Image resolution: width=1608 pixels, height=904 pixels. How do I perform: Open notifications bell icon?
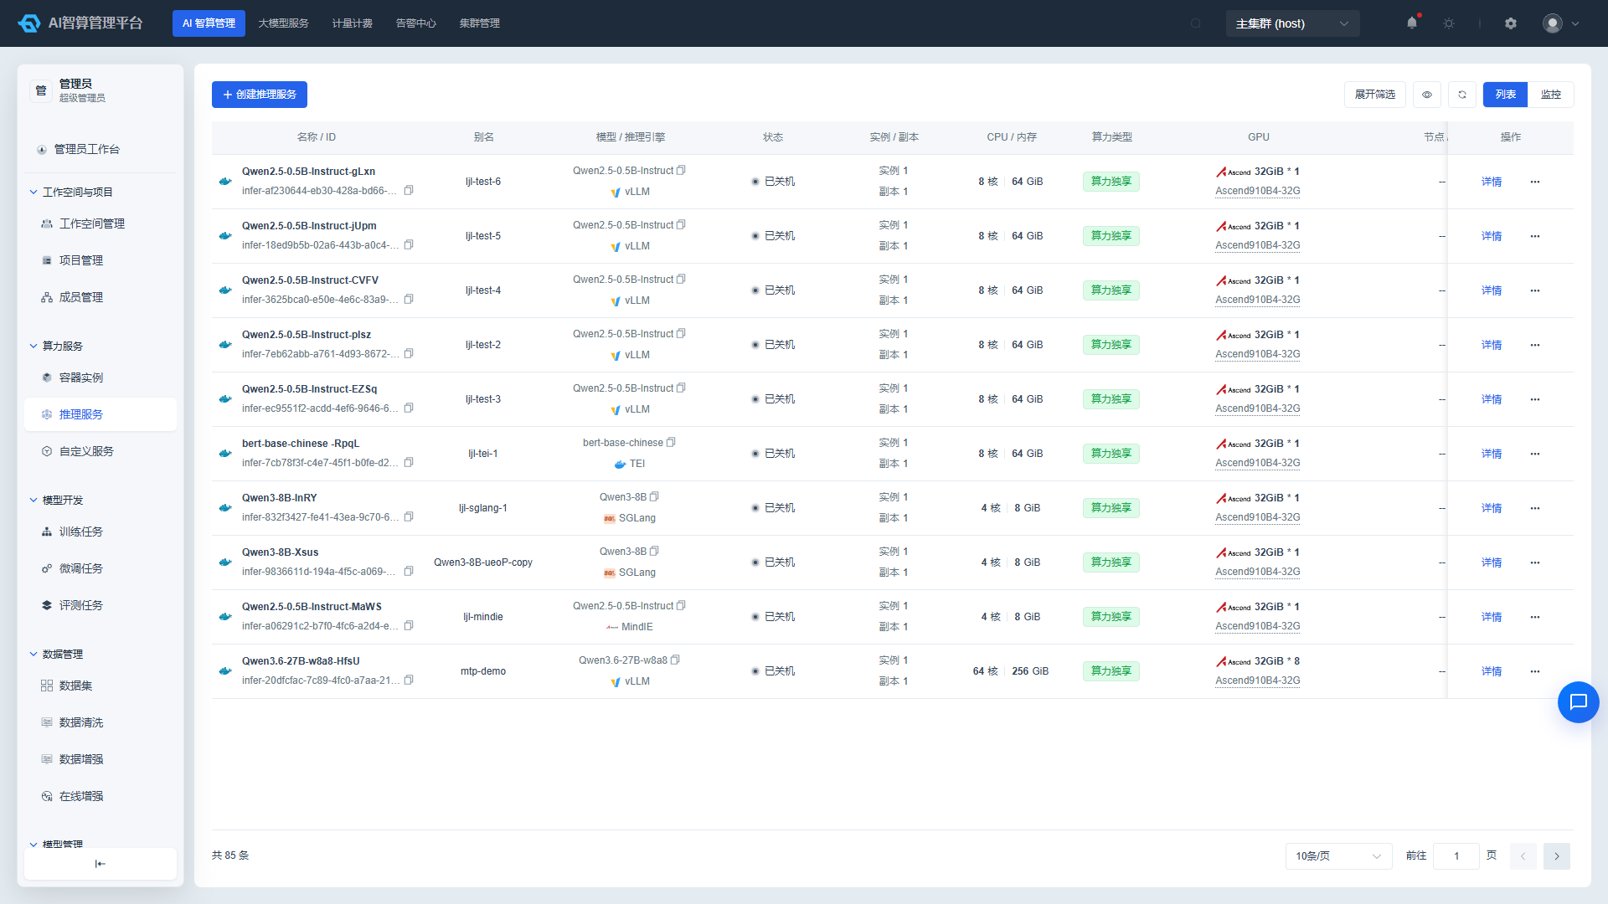(1412, 23)
